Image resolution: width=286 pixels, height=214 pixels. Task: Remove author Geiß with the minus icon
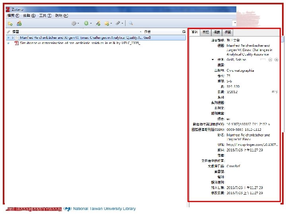point(271,60)
